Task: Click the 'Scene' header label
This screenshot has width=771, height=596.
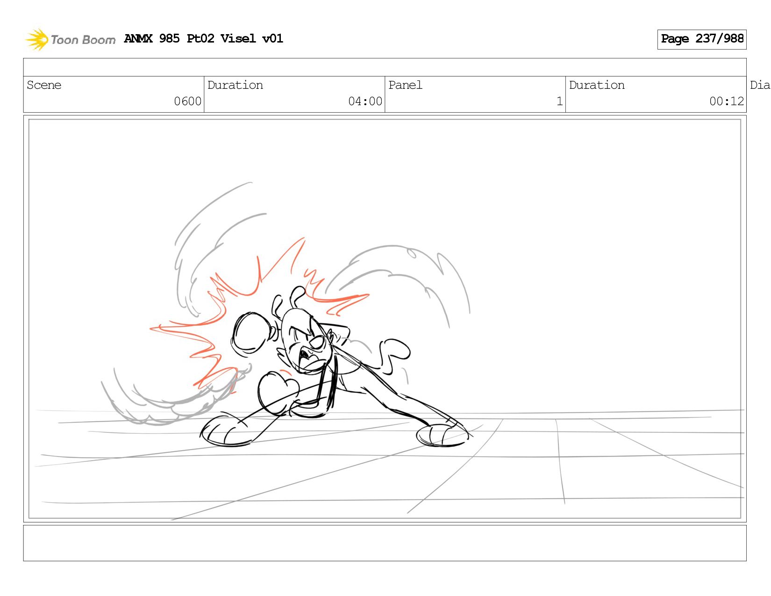Action: click(44, 85)
